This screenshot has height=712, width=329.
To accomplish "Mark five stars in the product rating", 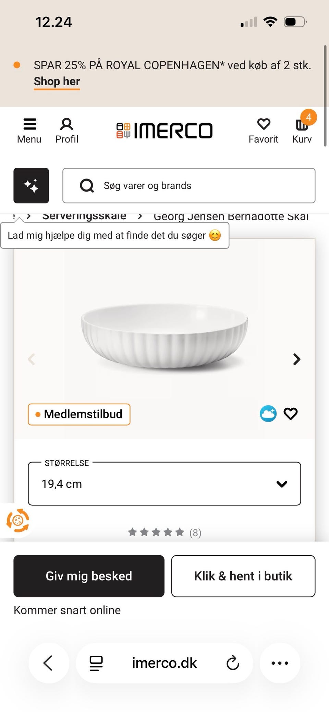I will 180,532.
